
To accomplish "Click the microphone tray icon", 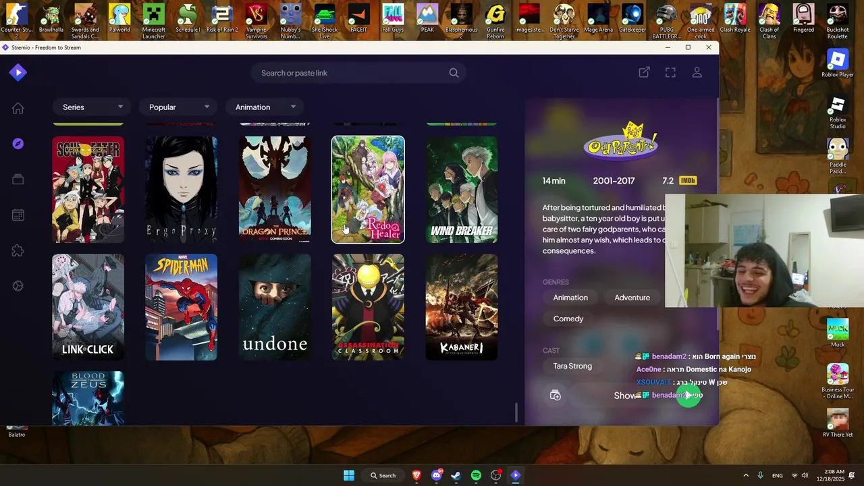I will (x=760, y=475).
